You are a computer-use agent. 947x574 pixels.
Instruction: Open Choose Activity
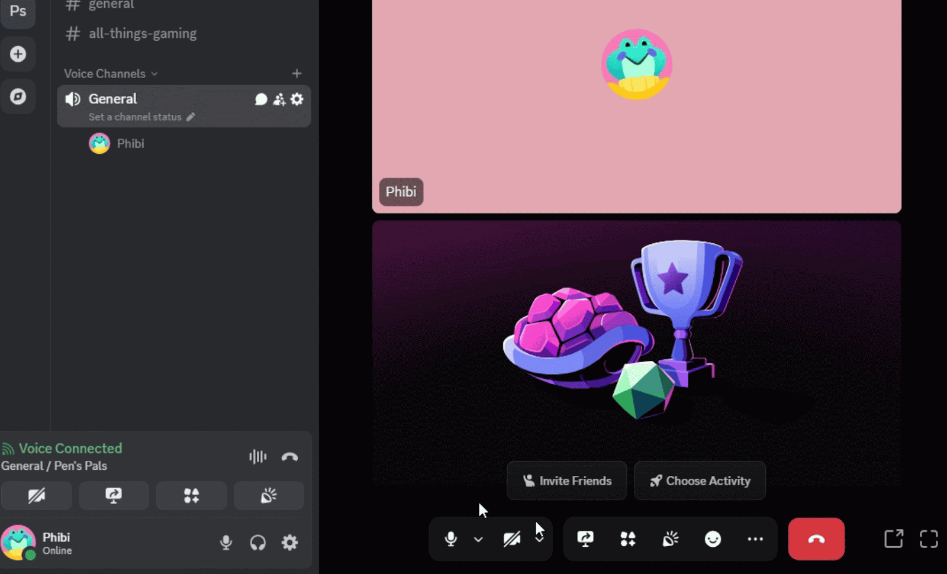tap(700, 481)
